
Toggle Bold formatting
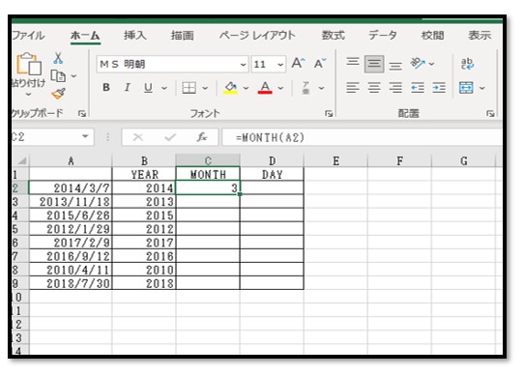click(x=106, y=88)
